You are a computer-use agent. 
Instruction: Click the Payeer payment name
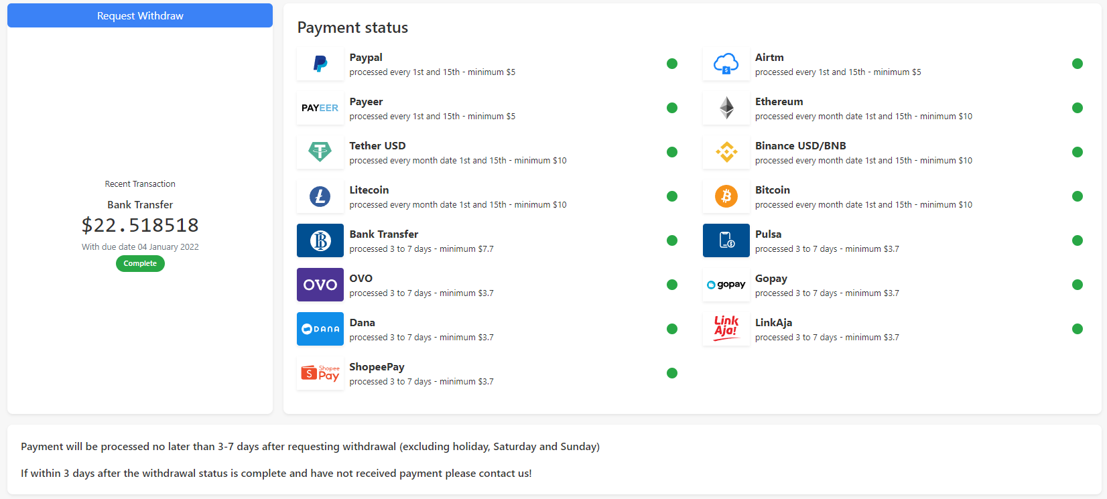[x=366, y=102]
